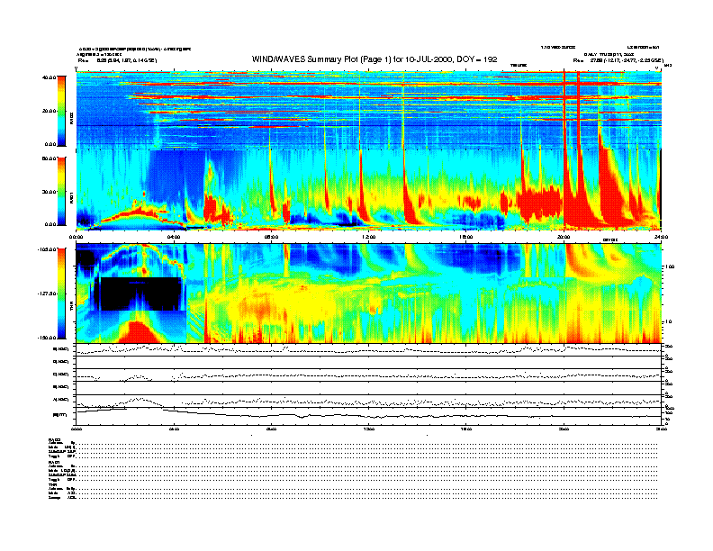Click the RAD2 spectrogram panel
The image size is (713, 551).
click(x=369, y=110)
